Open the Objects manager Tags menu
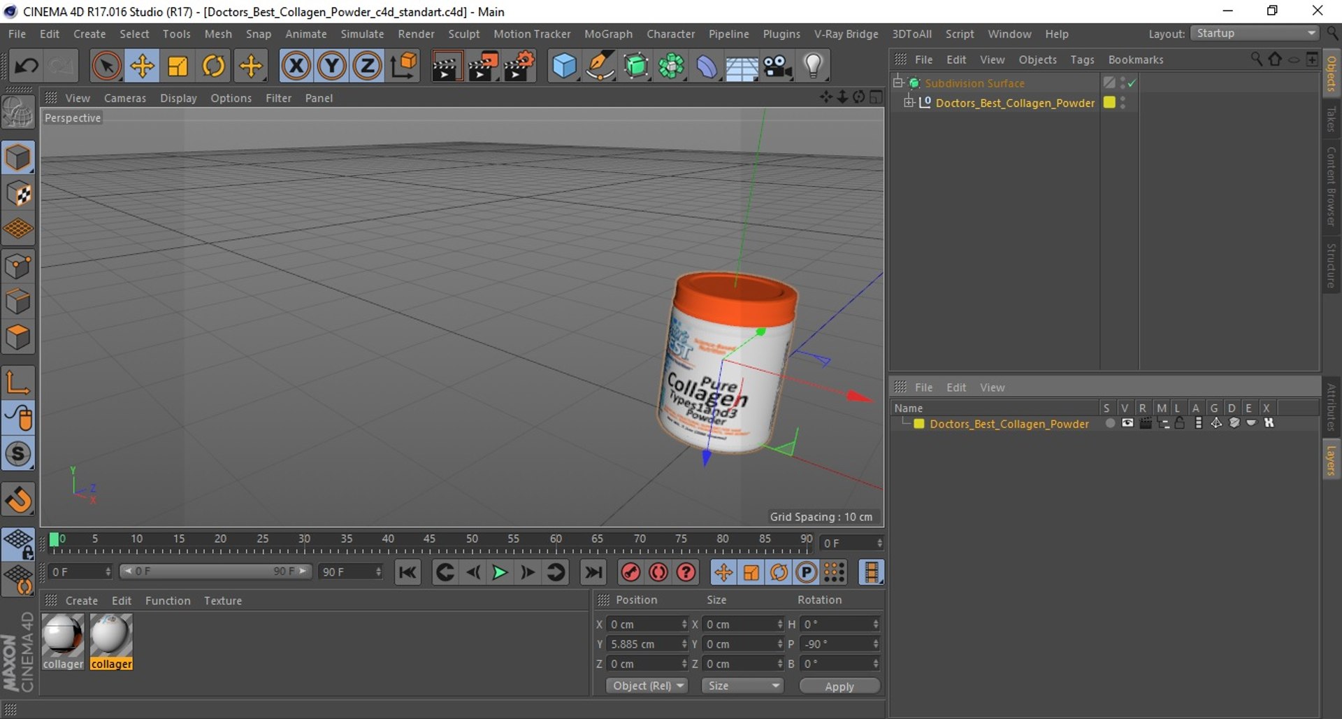The image size is (1342, 719). point(1082,60)
